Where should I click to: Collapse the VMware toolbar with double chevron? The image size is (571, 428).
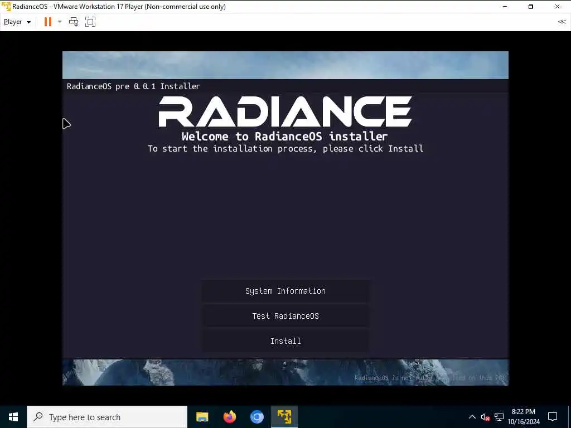(x=562, y=22)
